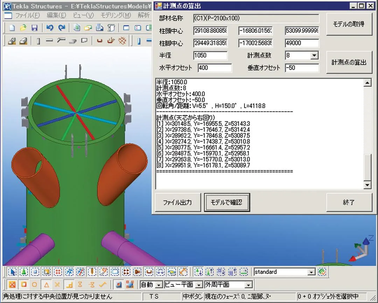This screenshot has width=378, height=303.
Task: Click result row [1] X=30148.5
Action: 203,124
